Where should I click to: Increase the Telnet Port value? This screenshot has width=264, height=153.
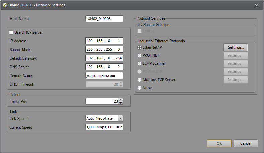coord(121,100)
